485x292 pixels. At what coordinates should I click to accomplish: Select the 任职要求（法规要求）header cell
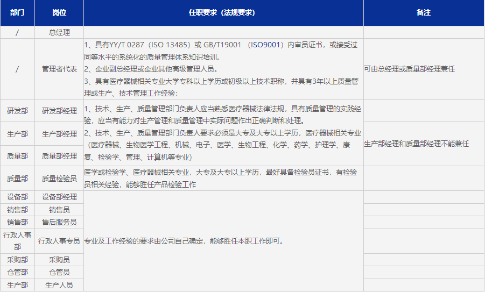pos(223,12)
